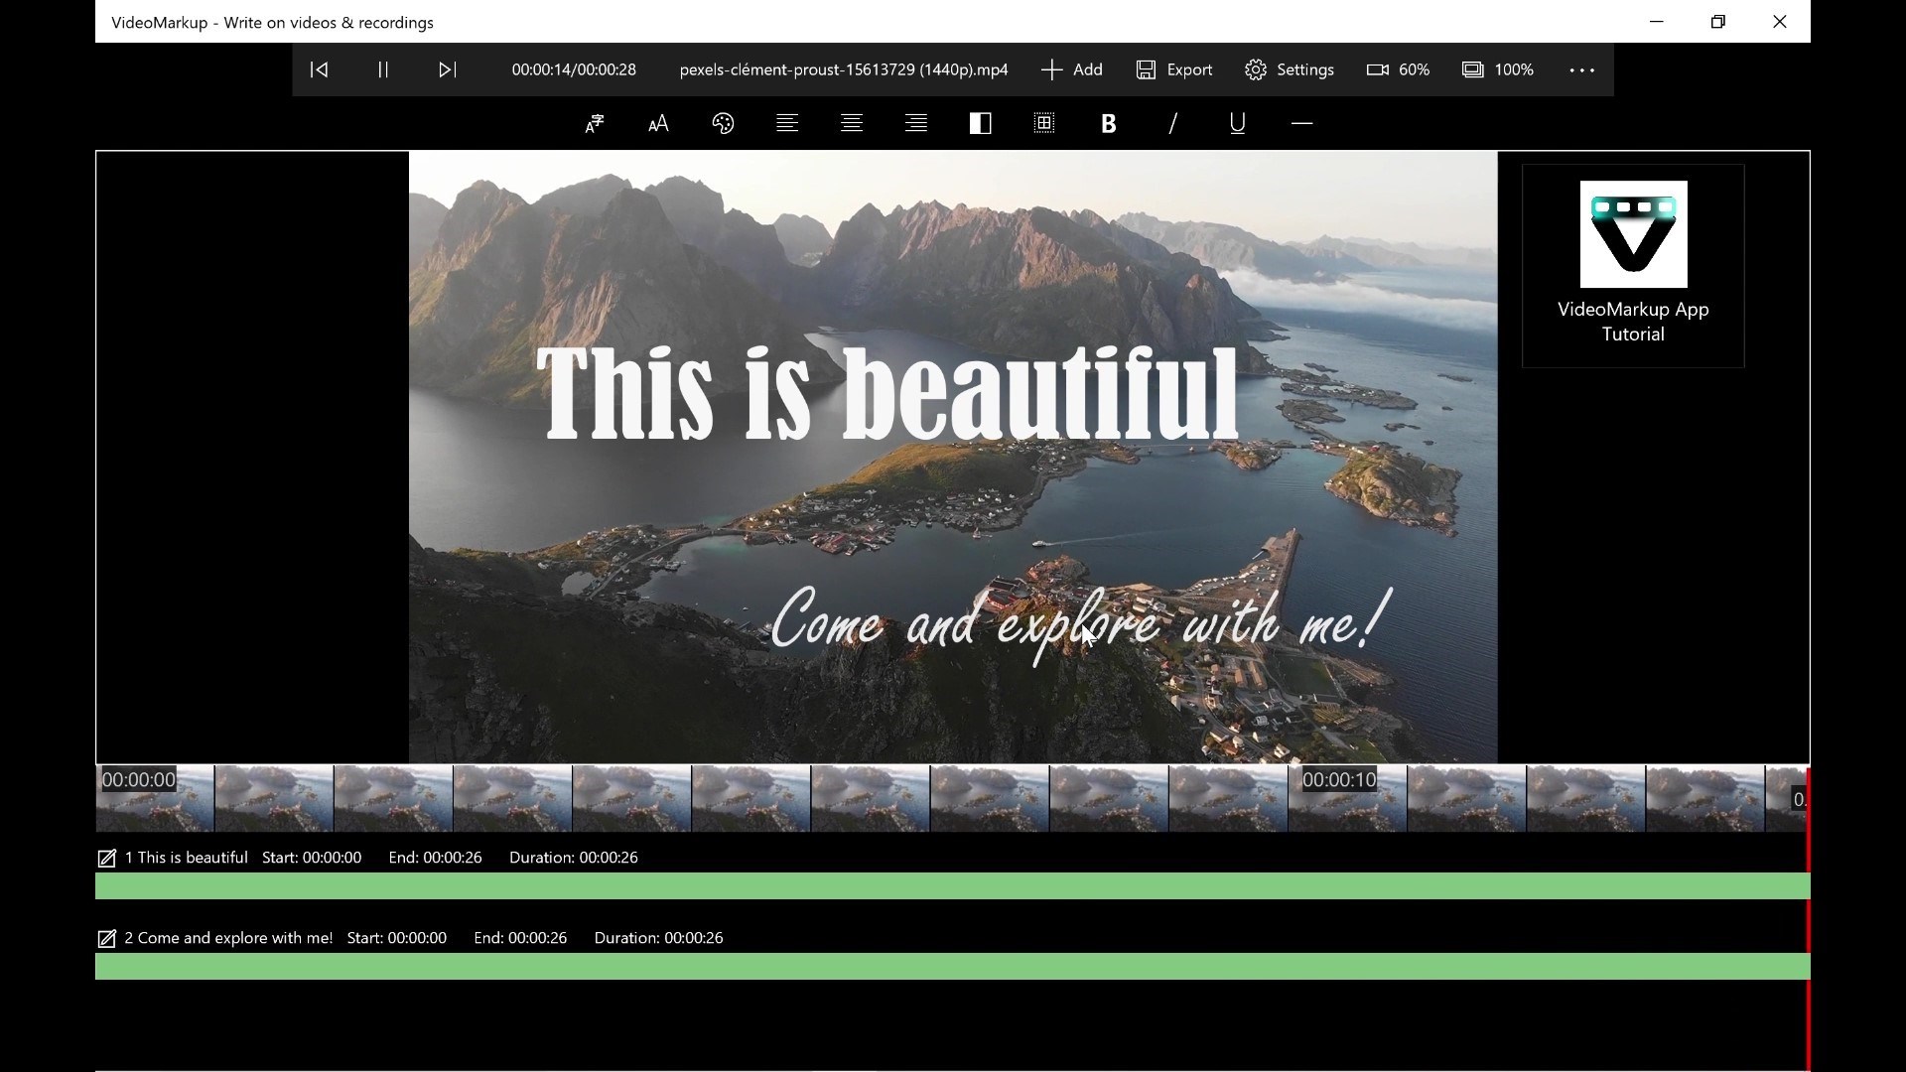Toggle italic text style
The height and width of the screenshot is (1072, 1906).
pos(1172,123)
